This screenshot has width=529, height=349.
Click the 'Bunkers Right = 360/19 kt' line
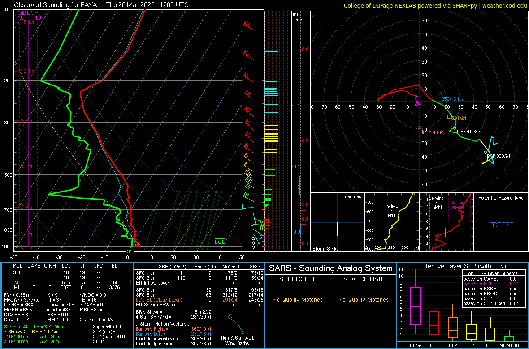(174, 328)
